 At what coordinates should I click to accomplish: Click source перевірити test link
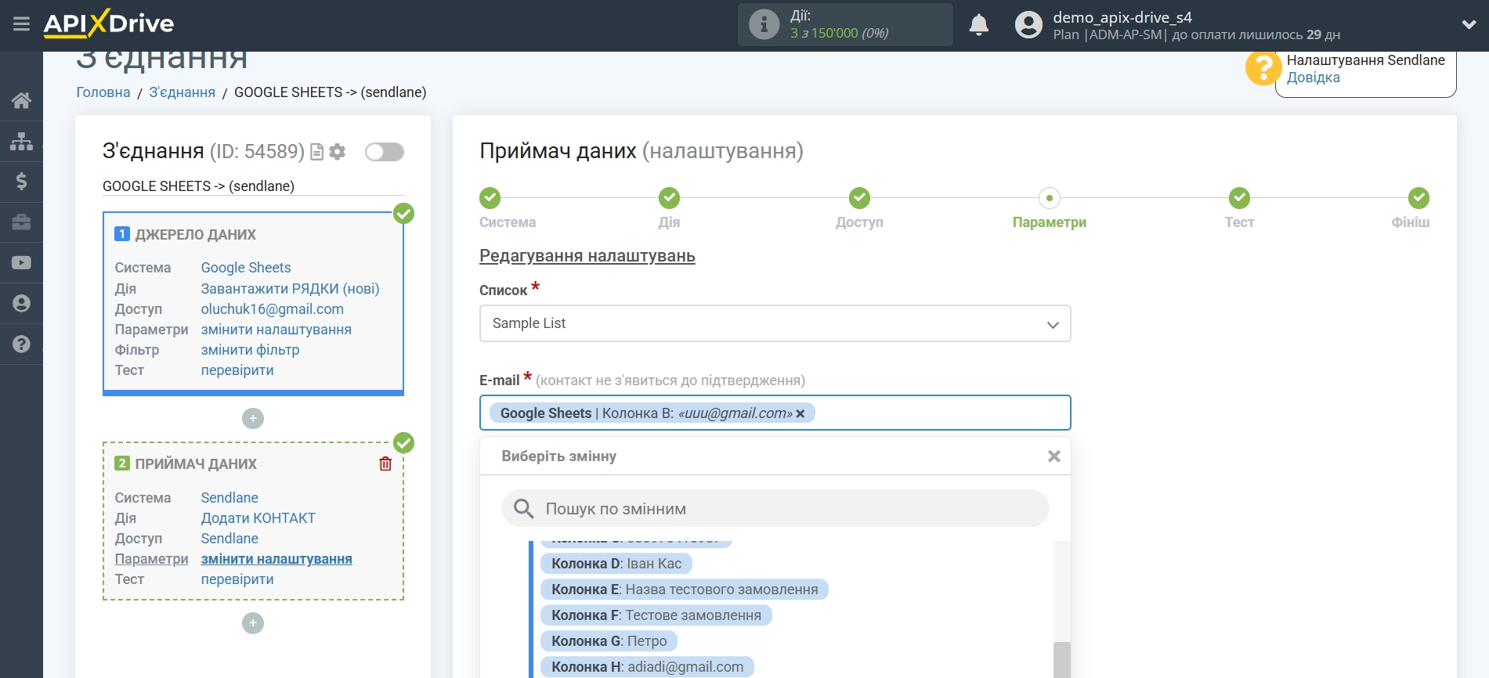click(237, 370)
